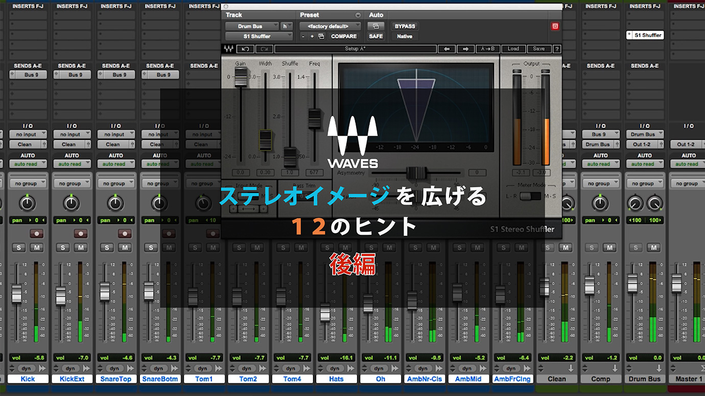
Task: Click the Drum Bus volume fader
Action: 632,283
